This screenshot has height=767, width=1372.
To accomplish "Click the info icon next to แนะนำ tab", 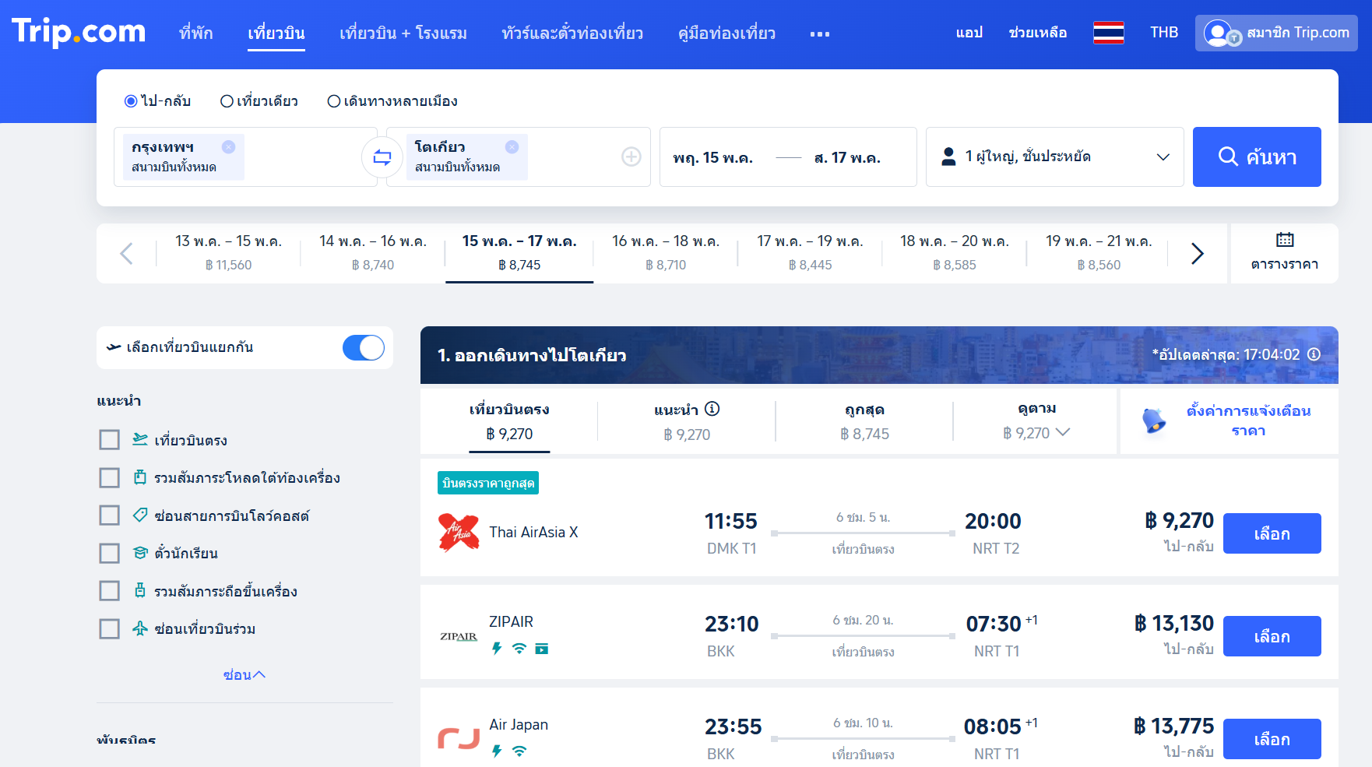I will pos(712,409).
